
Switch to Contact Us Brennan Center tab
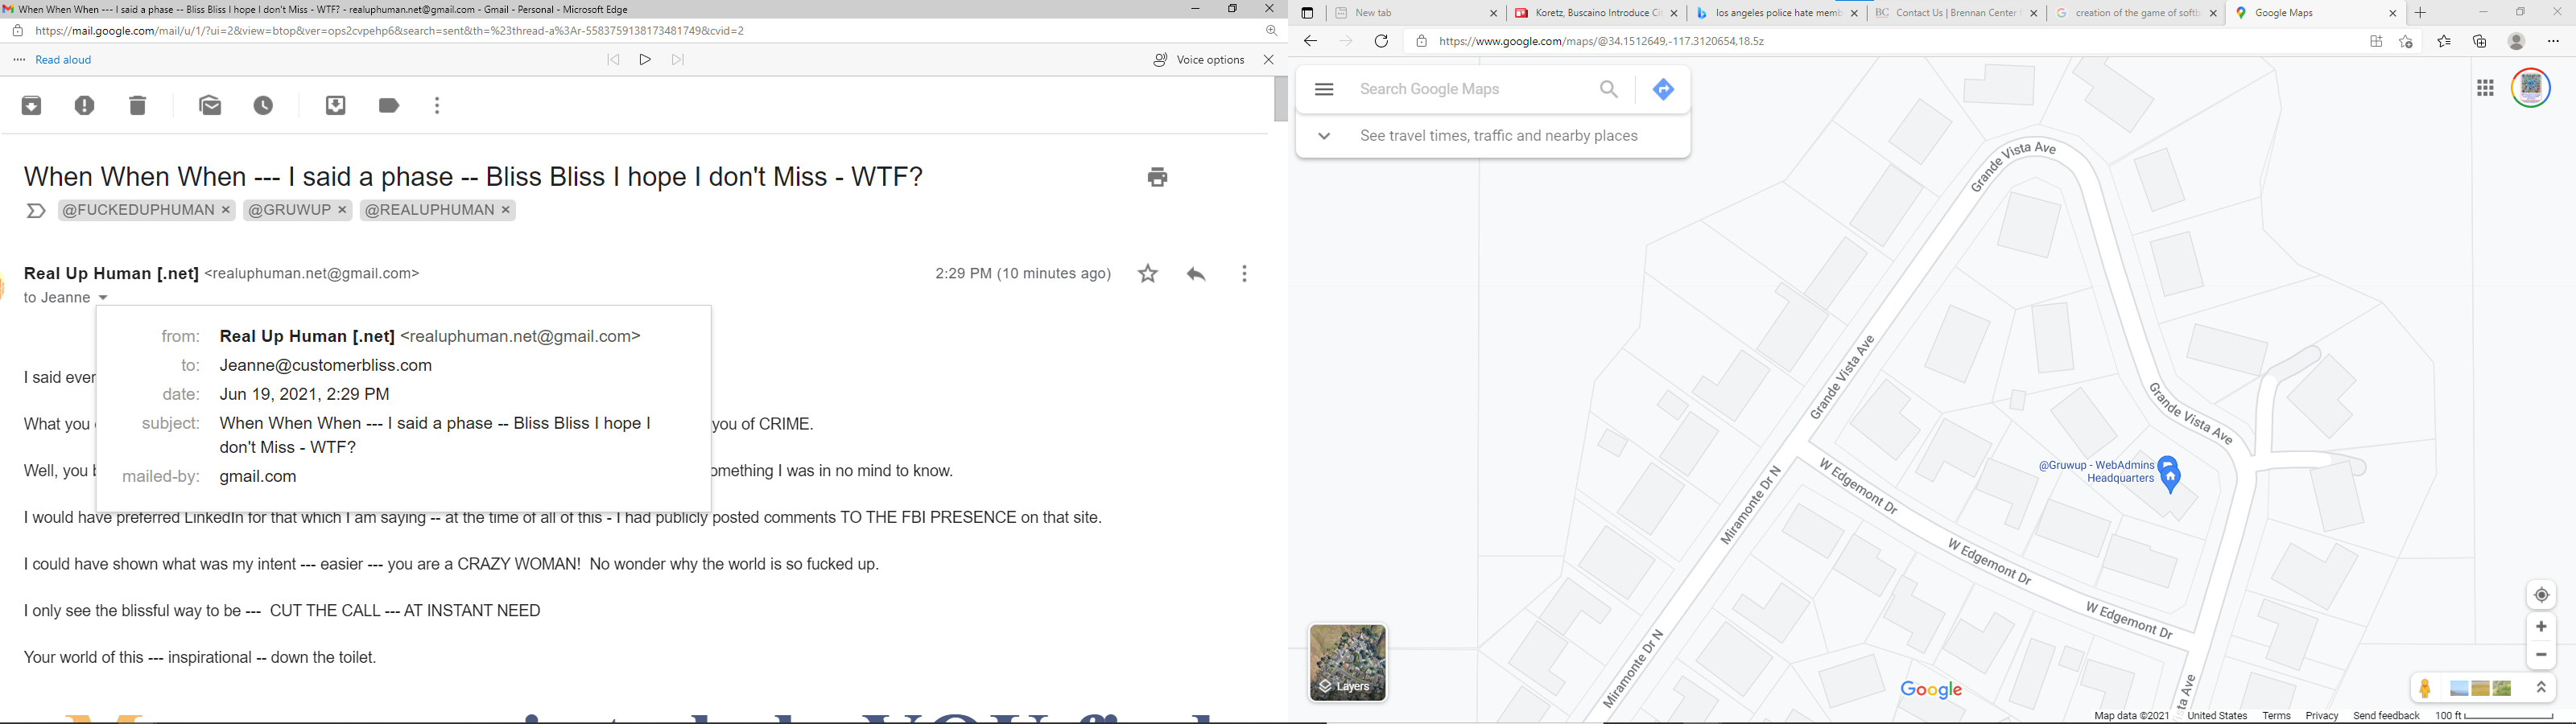click(x=1956, y=13)
